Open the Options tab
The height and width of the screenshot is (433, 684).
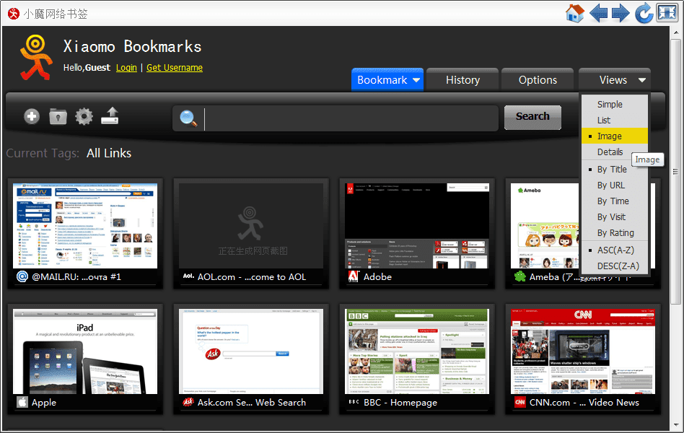pos(537,79)
